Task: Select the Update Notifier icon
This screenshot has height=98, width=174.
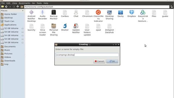Action: pos(76,26)
